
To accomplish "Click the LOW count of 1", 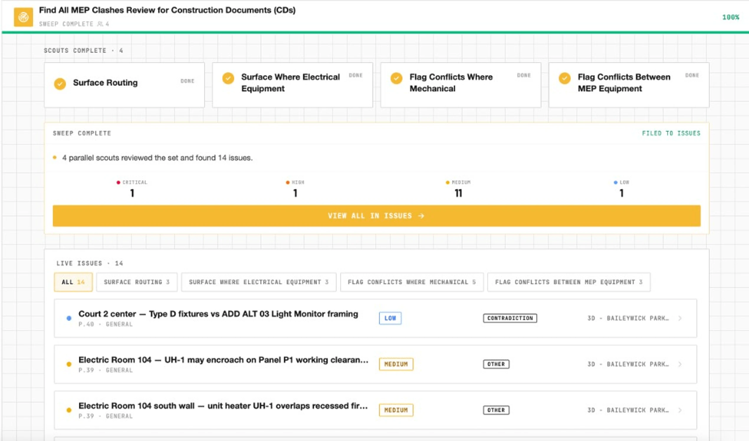I will pyautogui.click(x=621, y=193).
